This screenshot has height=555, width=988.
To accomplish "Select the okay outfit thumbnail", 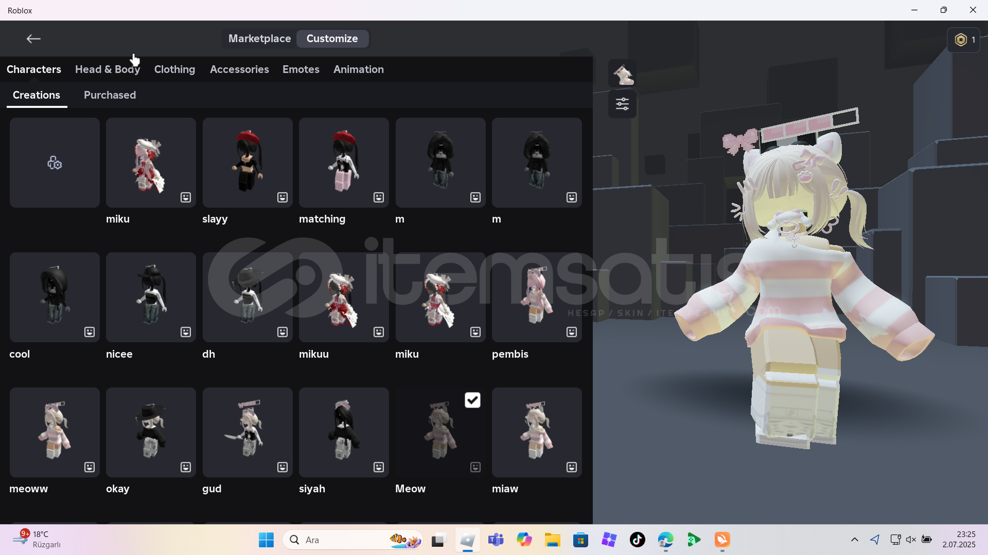I will pos(151,433).
